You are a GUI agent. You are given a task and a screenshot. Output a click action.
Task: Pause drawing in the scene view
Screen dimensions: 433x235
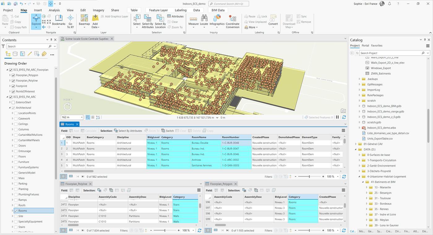[x=337, y=117]
